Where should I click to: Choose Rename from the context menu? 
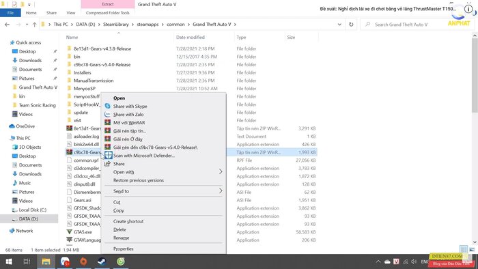point(122,238)
